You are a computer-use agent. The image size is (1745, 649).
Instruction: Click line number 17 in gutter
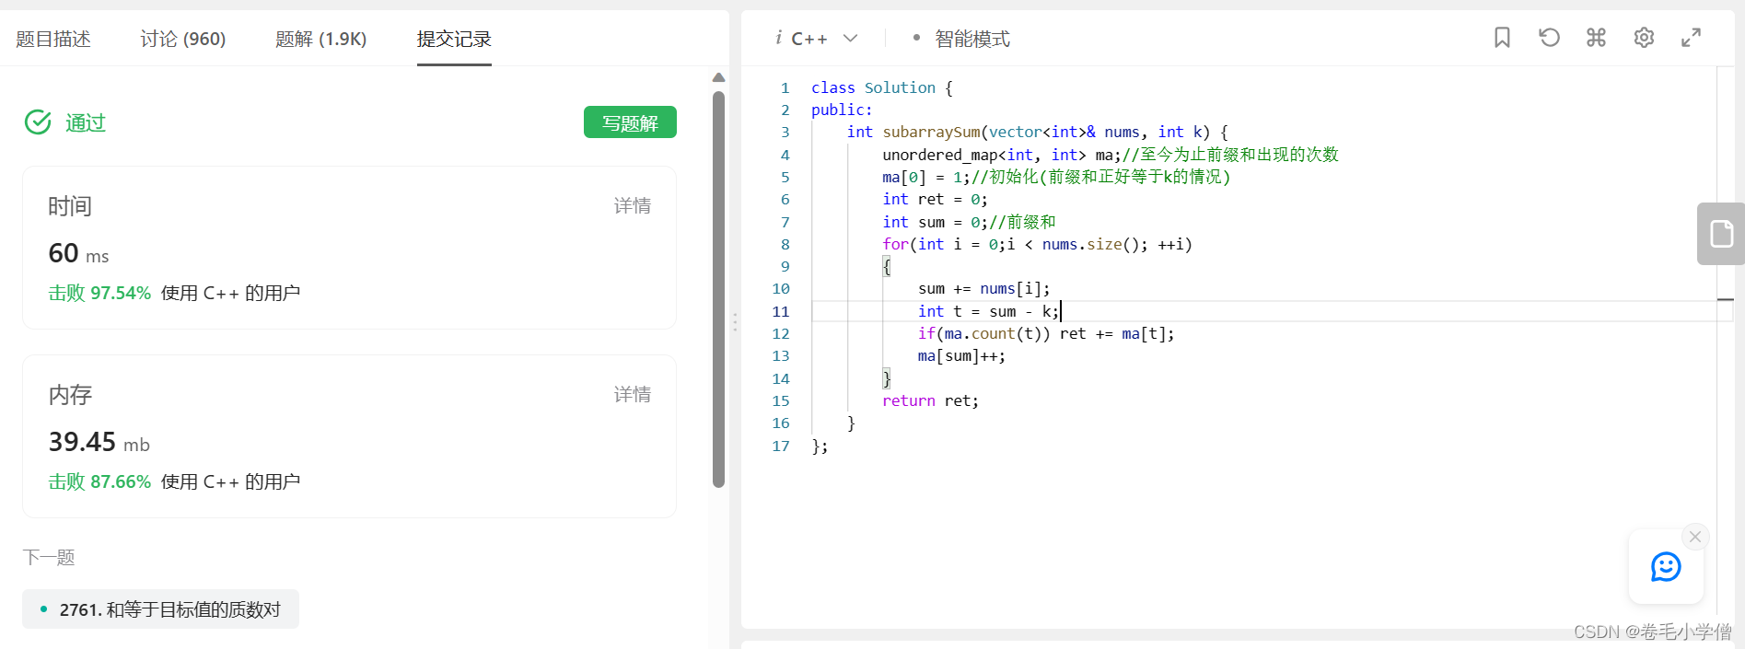tap(781, 446)
